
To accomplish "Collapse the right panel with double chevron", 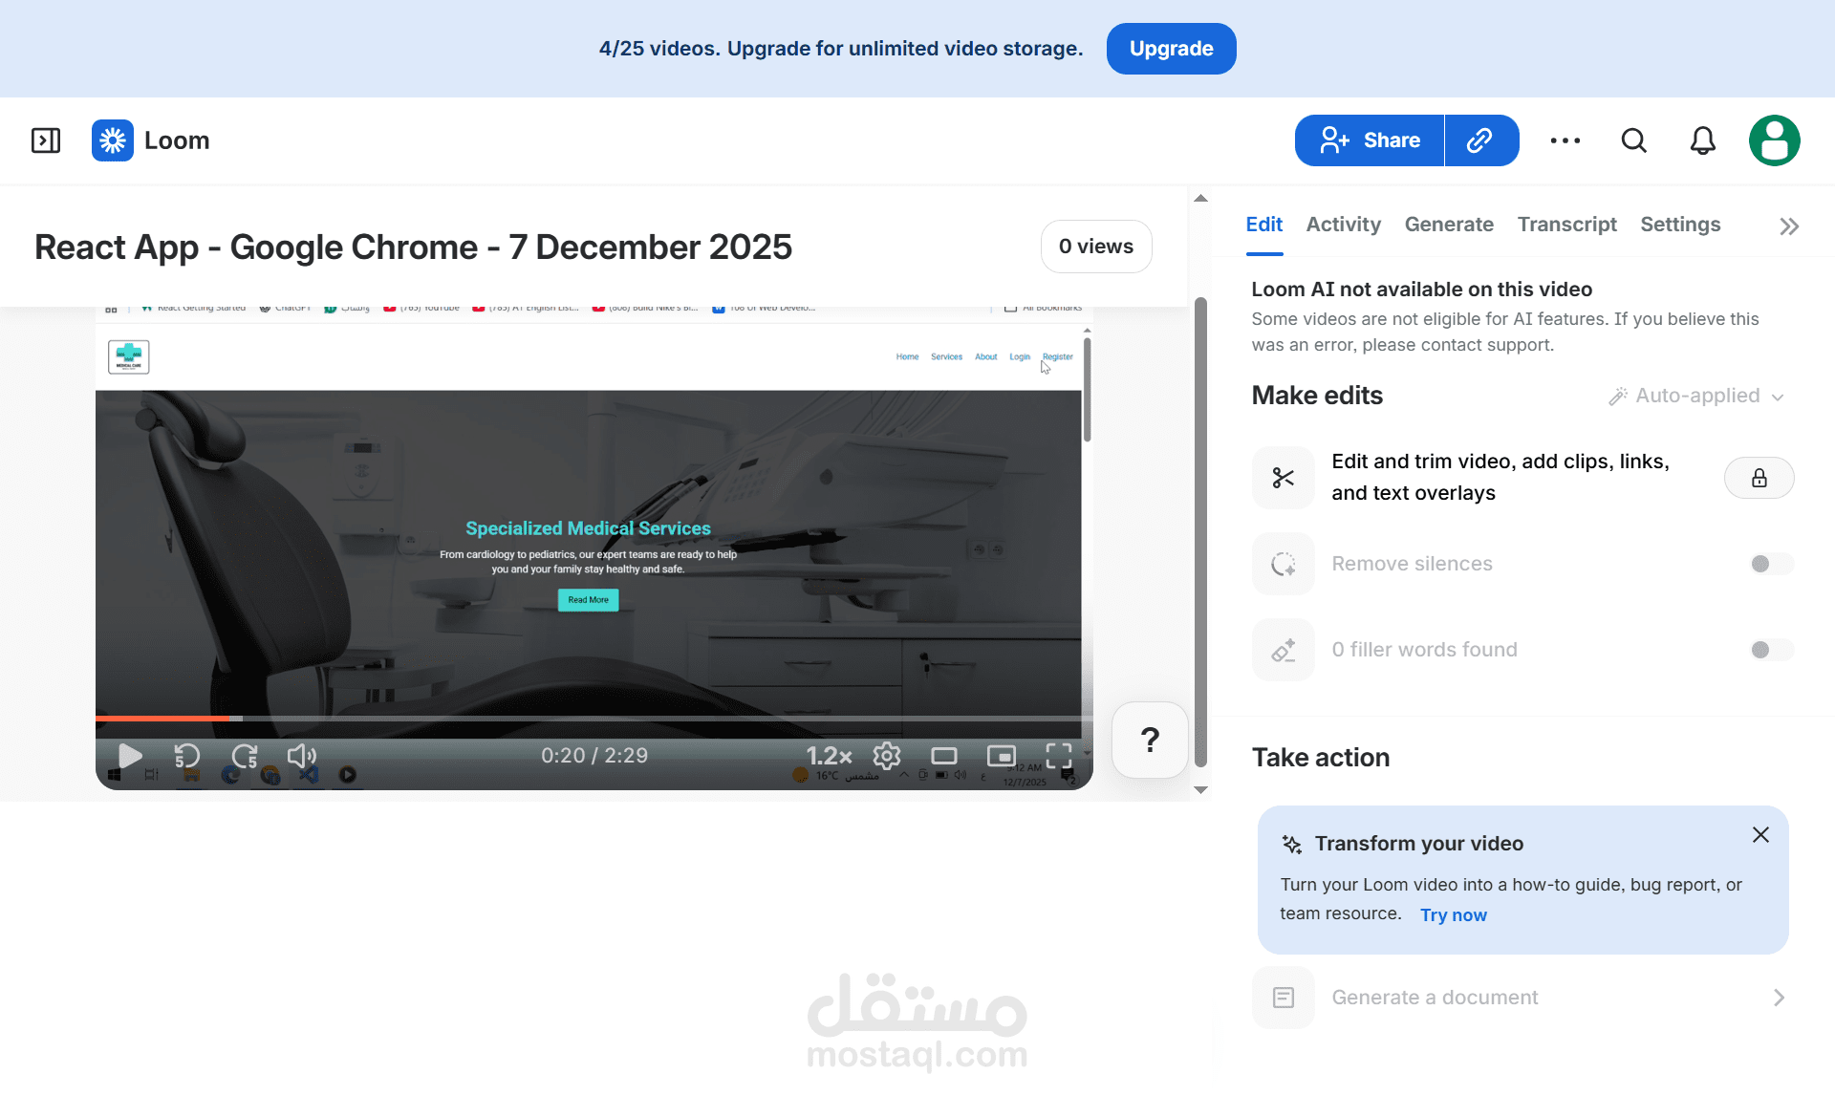I will click(x=1789, y=226).
